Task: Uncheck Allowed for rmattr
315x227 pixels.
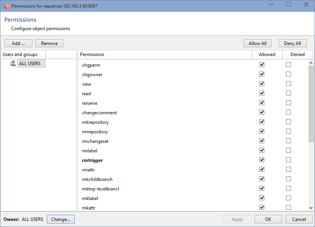Action: click(x=262, y=169)
